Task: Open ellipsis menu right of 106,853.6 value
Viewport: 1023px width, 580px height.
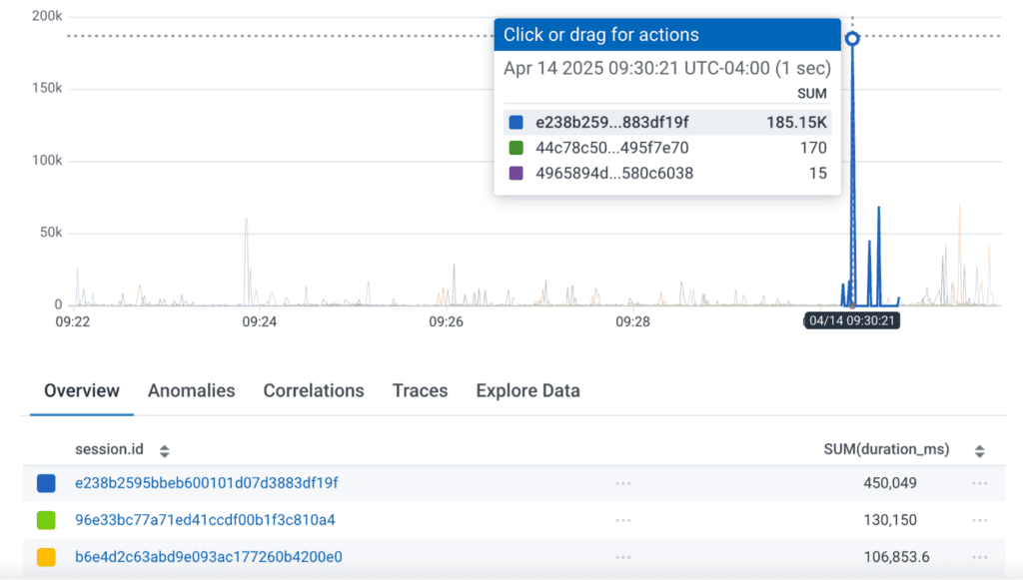Action: click(979, 557)
